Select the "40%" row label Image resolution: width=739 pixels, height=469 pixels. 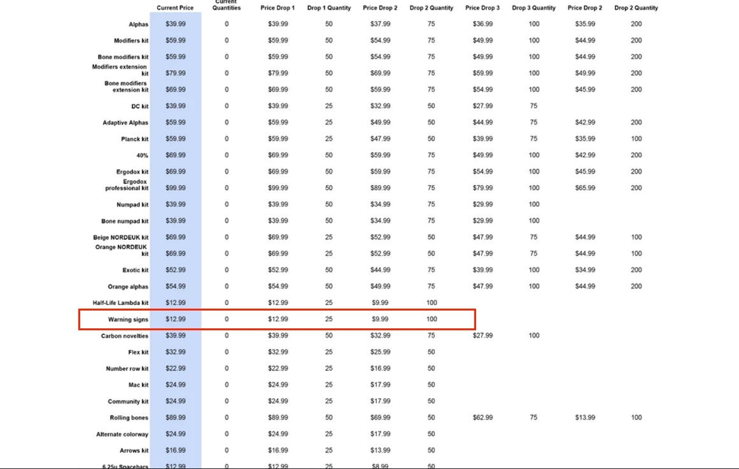tap(142, 155)
